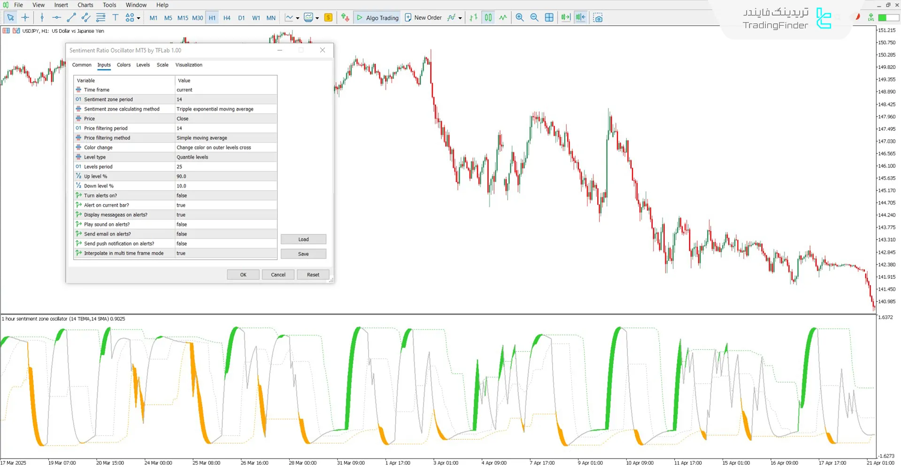This screenshot has height=467, width=901.
Task: Select the crosshair cursor tool
Action: pos(25,18)
